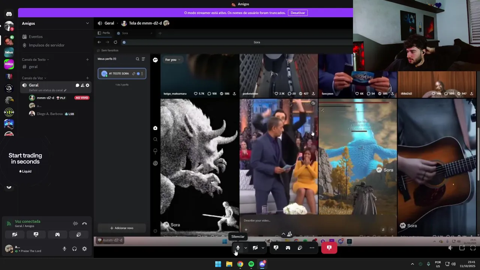The height and width of the screenshot is (270, 480).
Task: Click Definir um status do canal
Action: (x=48, y=90)
